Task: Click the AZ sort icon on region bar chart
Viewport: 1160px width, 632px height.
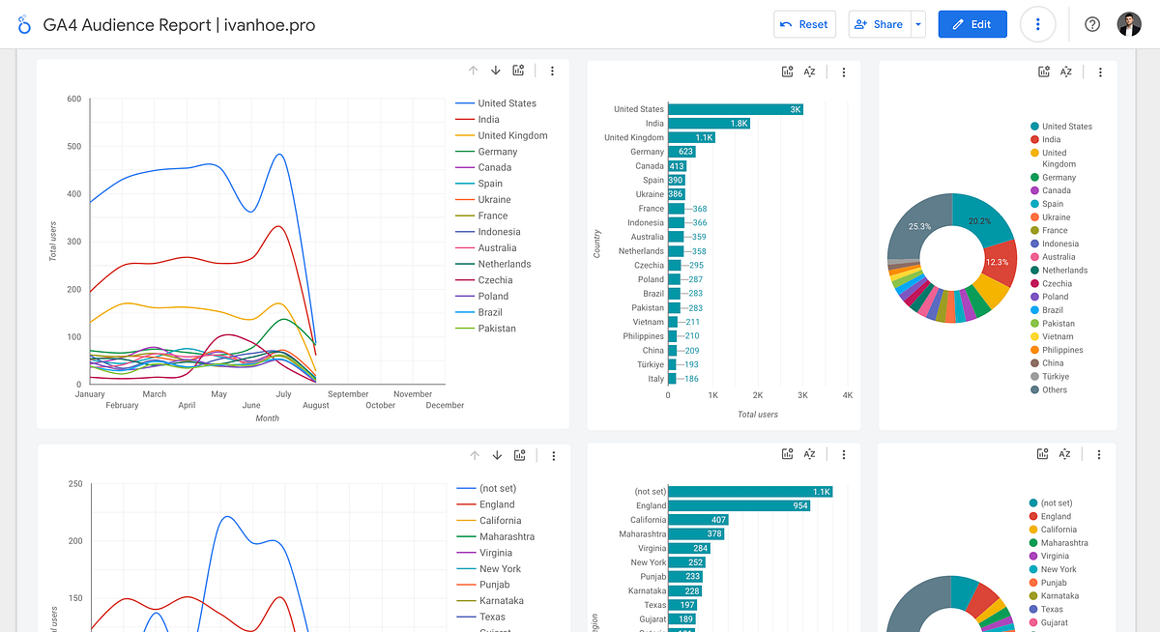Action: (x=809, y=454)
